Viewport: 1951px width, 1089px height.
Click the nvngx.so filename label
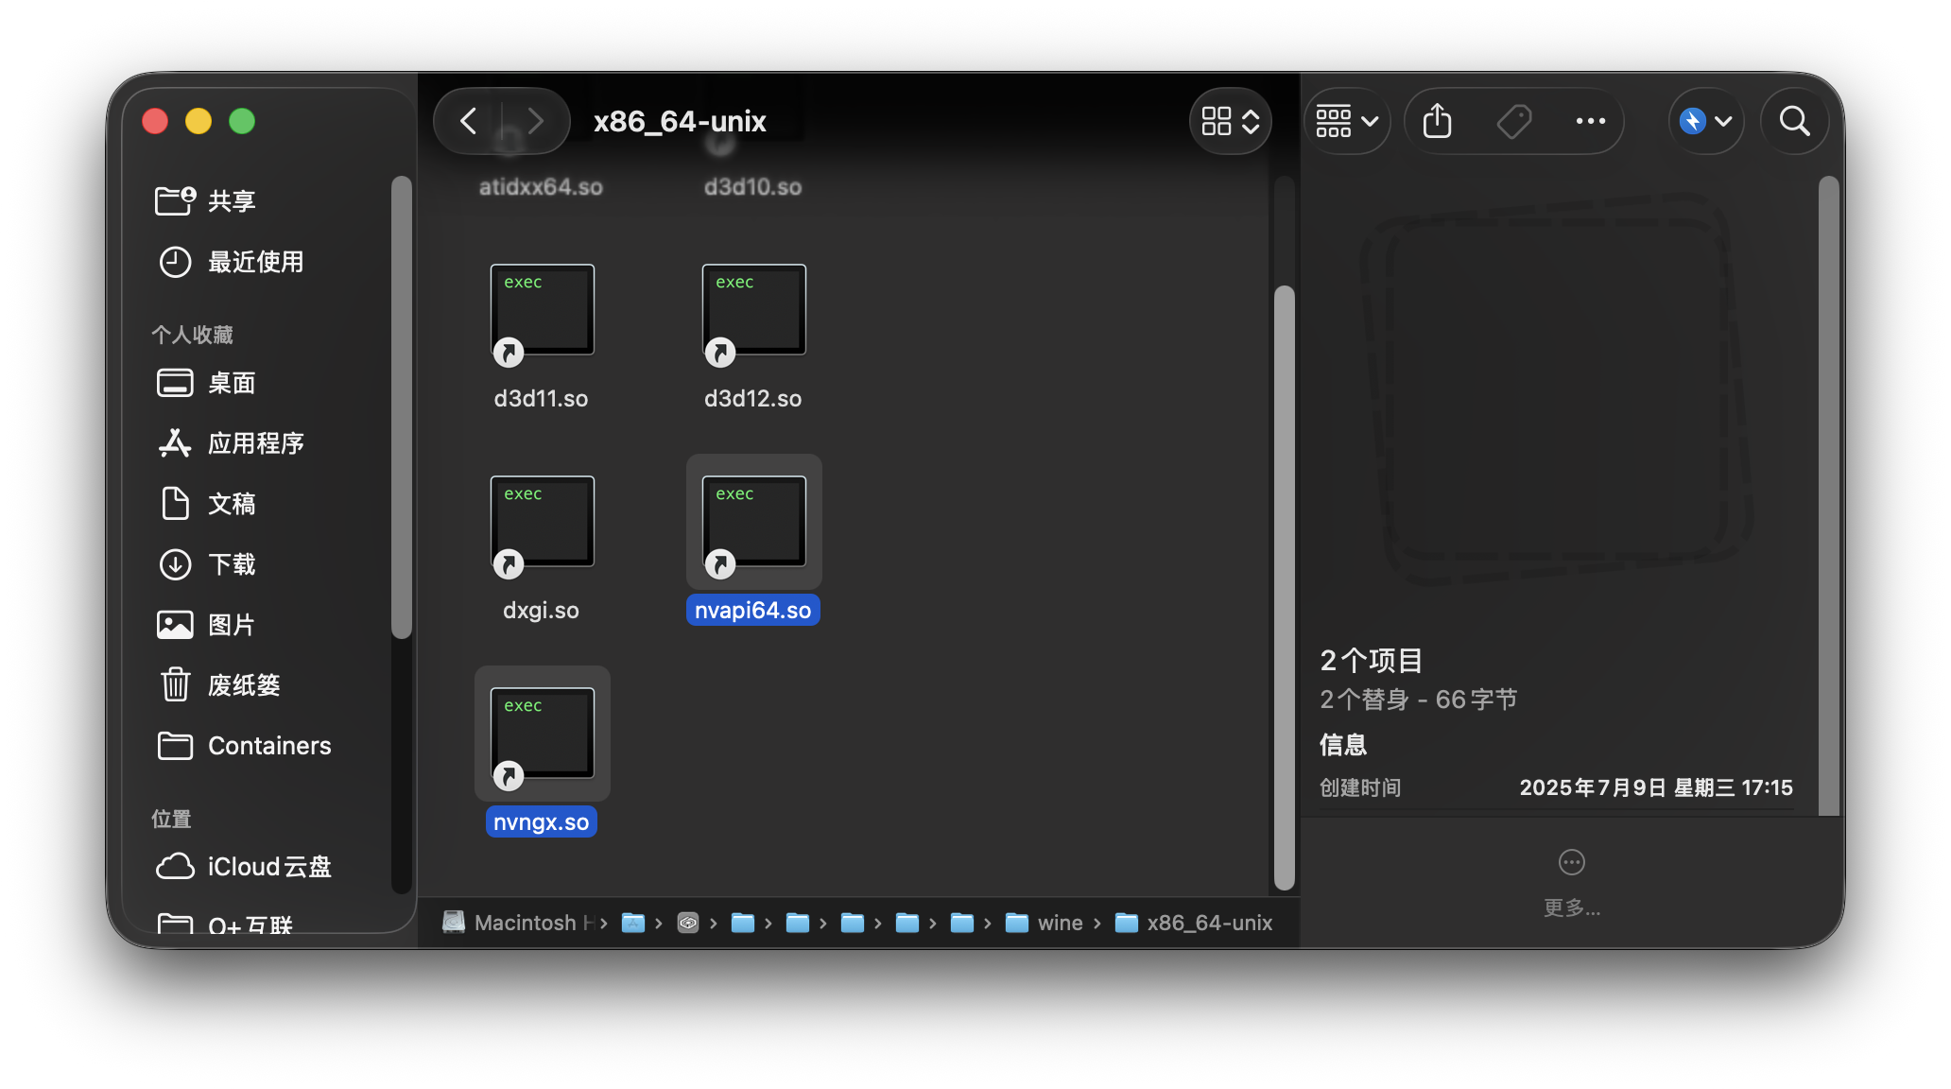541,822
